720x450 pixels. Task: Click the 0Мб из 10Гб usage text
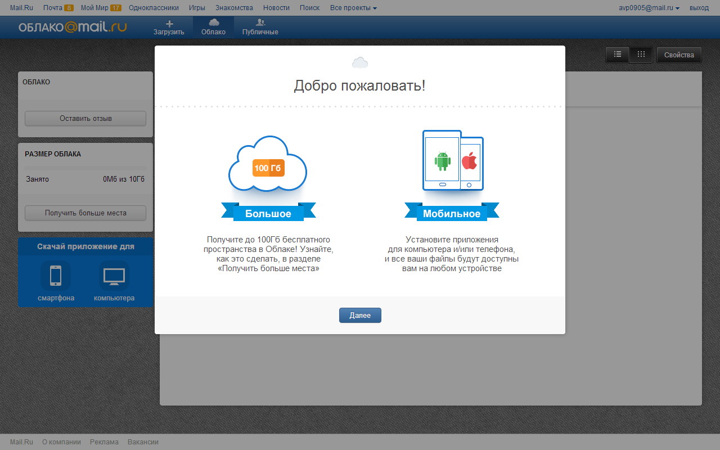pyautogui.click(x=124, y=179)
